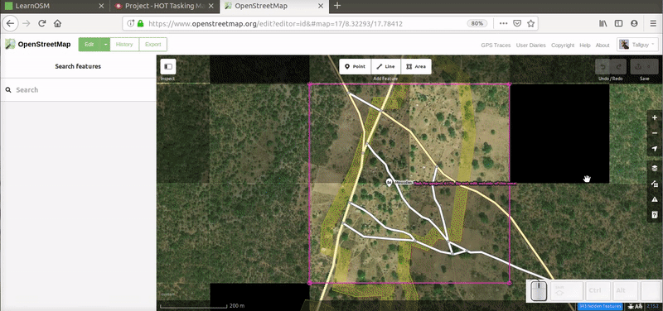Image resolution: width=663 pixels, height=311 pixels.
Task: Reload the page with refresh button
Action: pyautogui.click(x=42, y=24)
